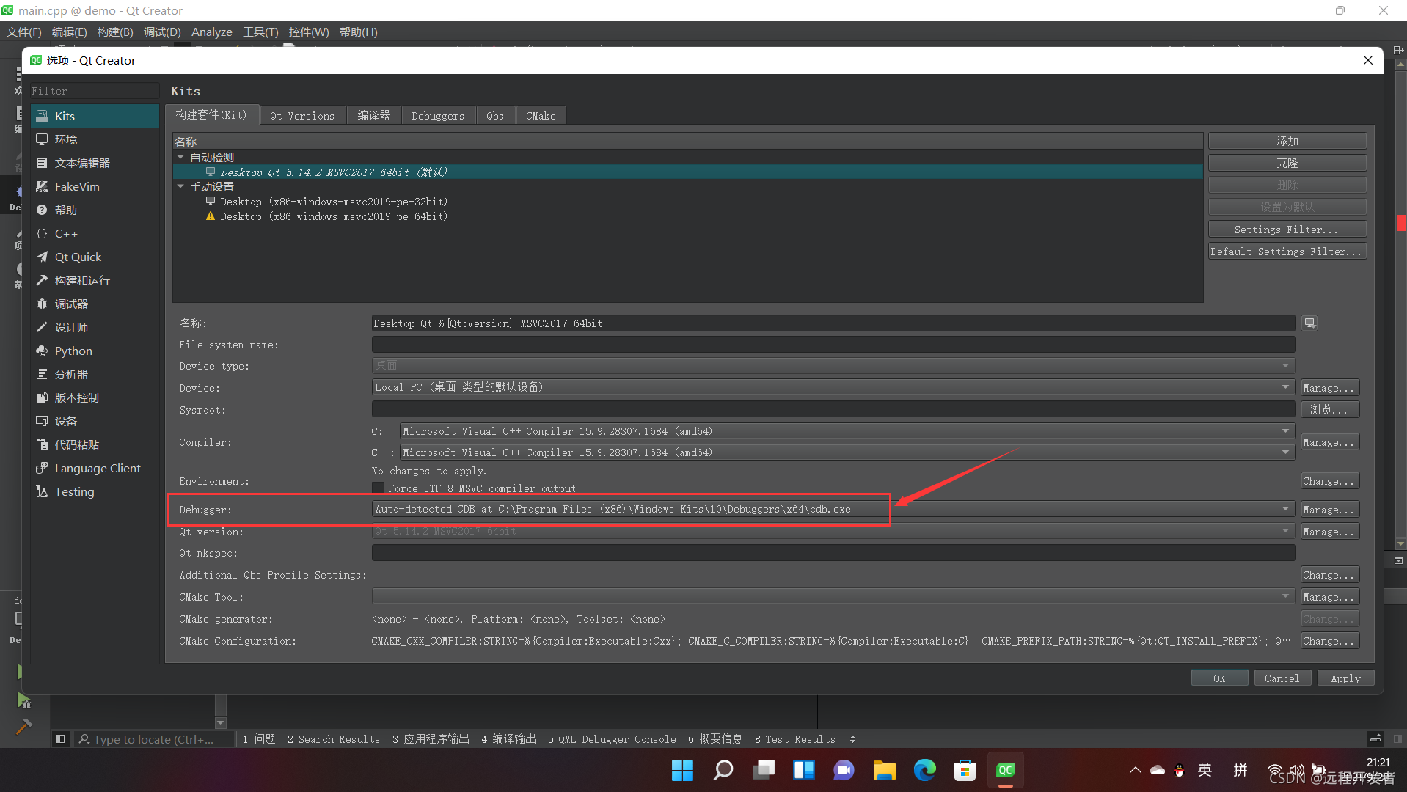Toggle sidebar button in Qt Creator status bar
Screen dimensions: 1407x792
pos(61,738)
